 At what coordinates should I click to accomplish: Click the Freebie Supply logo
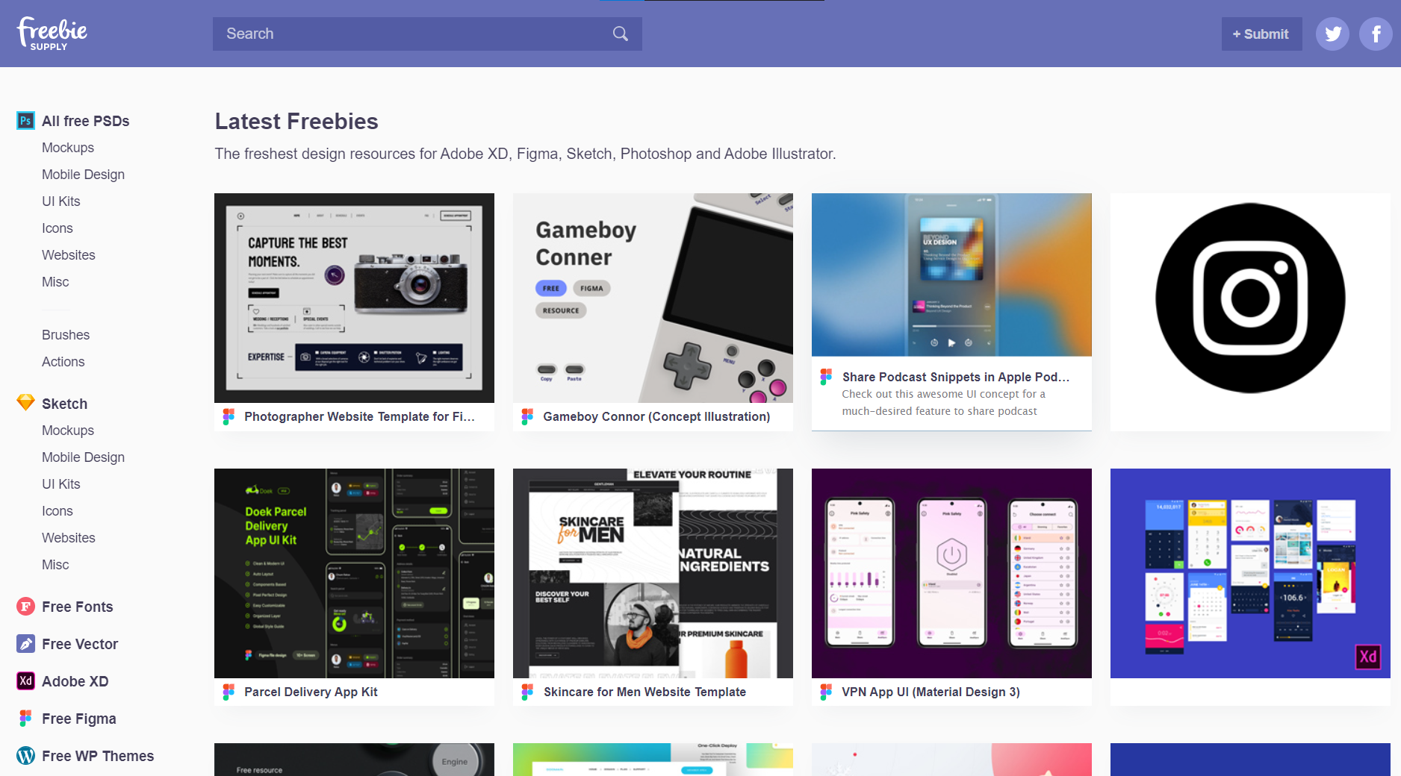coord(51,33)
